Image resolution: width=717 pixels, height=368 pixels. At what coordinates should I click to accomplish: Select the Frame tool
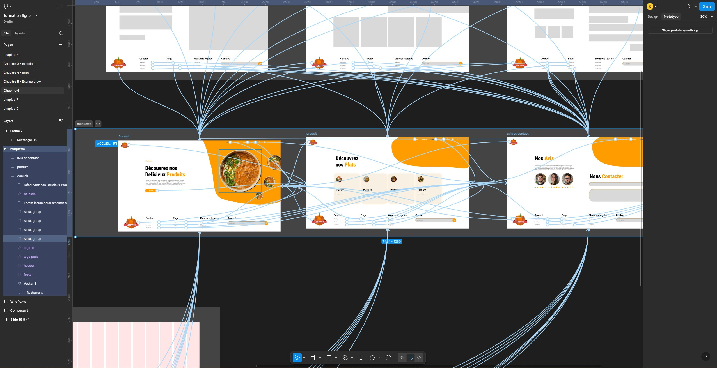[313, 358]
